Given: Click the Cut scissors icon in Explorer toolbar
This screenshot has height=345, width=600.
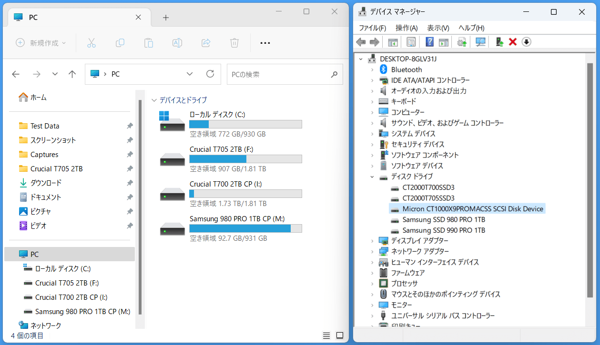Looking at the screenshot, I should (x=92, y=43).
